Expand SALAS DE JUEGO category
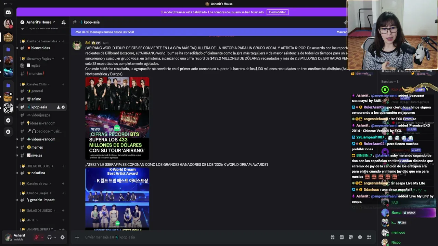Screen dimensions: 438x246 (38, 210)
